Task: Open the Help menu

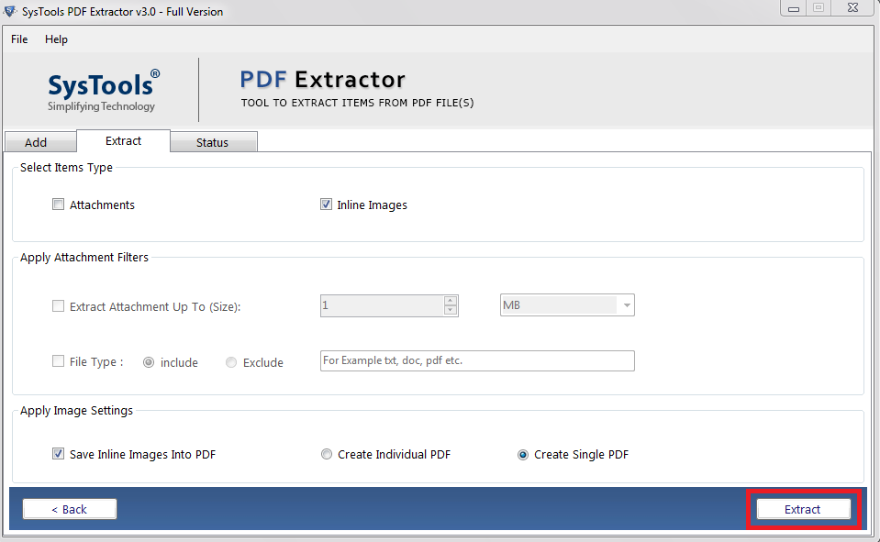Action: 56,39
